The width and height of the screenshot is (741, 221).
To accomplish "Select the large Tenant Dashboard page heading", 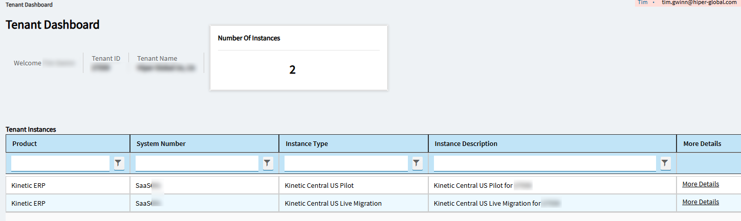I will (x=53, y=24).
